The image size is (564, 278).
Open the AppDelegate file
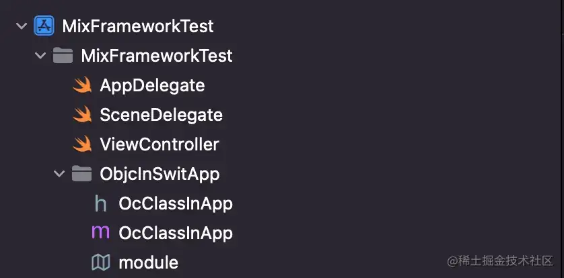click(153, 86)
